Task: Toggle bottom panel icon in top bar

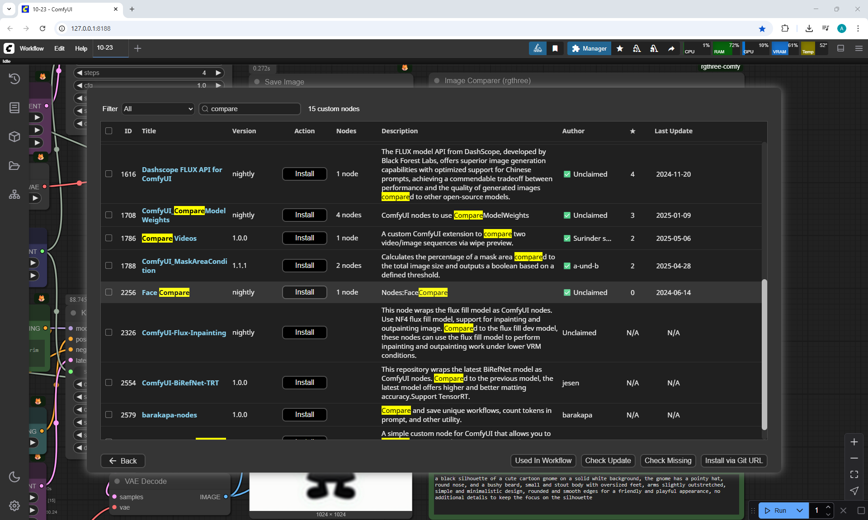Action: tap(841, 48)
